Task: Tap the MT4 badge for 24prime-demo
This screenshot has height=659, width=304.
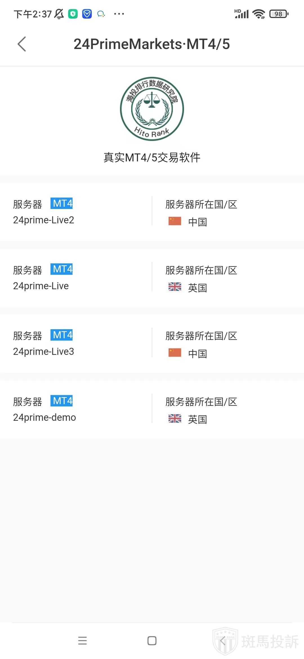Action: (62, 401)
